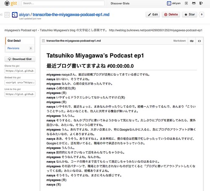Open the gist wordmark home link
Viewport: 210px width, 191px height.
pyautogui.click(x=14, y=3)
